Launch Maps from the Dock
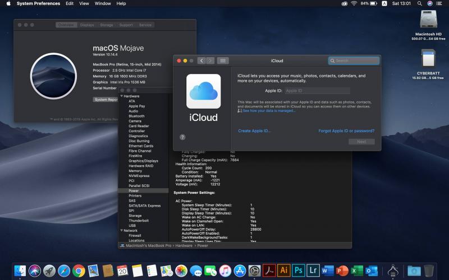449x280 pixels. pos(167,270)
